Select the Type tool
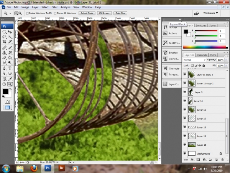 coord(10,68)
